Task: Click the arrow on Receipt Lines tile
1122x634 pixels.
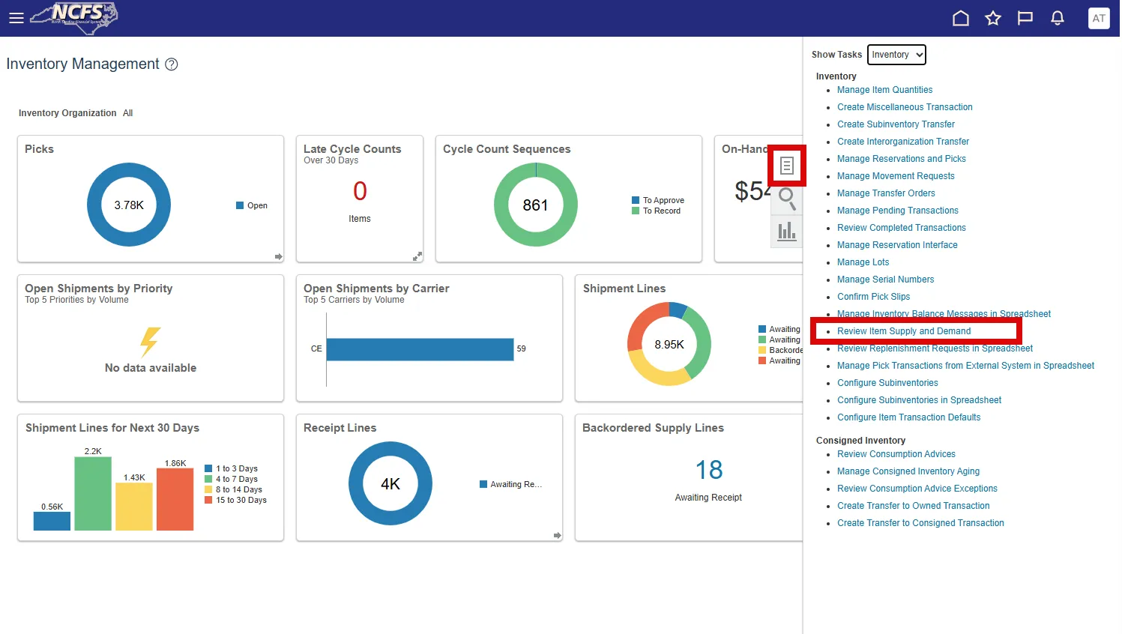Action: pos(557,535)
